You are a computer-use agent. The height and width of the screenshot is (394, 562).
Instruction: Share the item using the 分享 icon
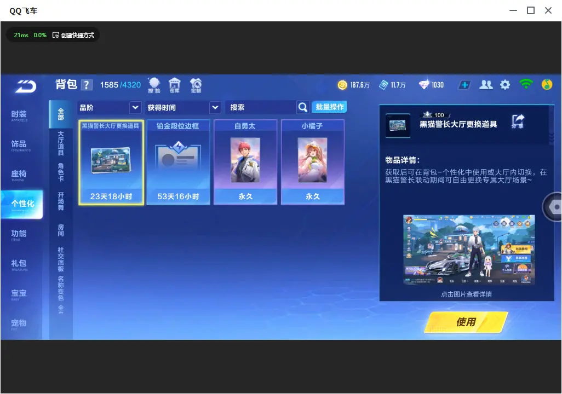(x=518, y=121)
